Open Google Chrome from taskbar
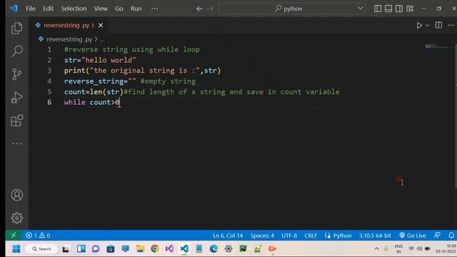Screen dimensions: 457x257 coord(155,248)
